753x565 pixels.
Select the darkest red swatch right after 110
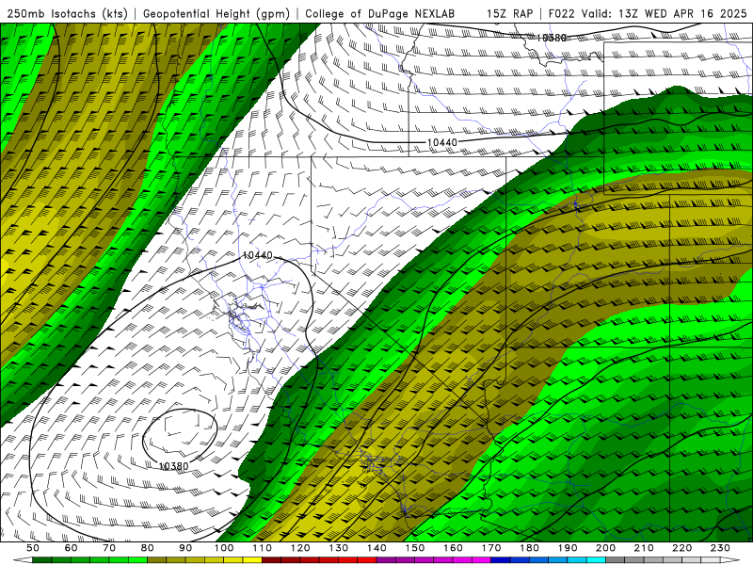click(x=271, y=560)
